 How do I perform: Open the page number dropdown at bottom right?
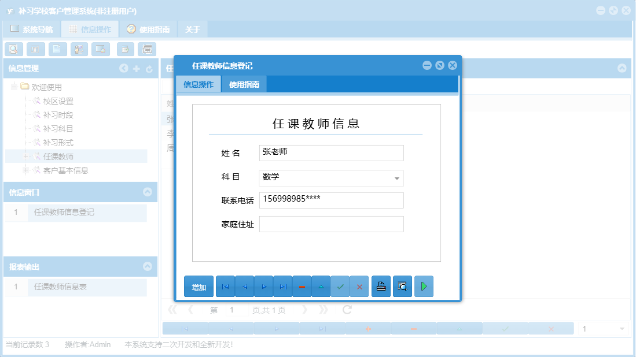[623, 327]
